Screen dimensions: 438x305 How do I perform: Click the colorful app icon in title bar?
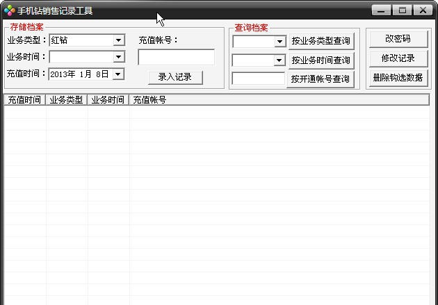tap(10, 10)
